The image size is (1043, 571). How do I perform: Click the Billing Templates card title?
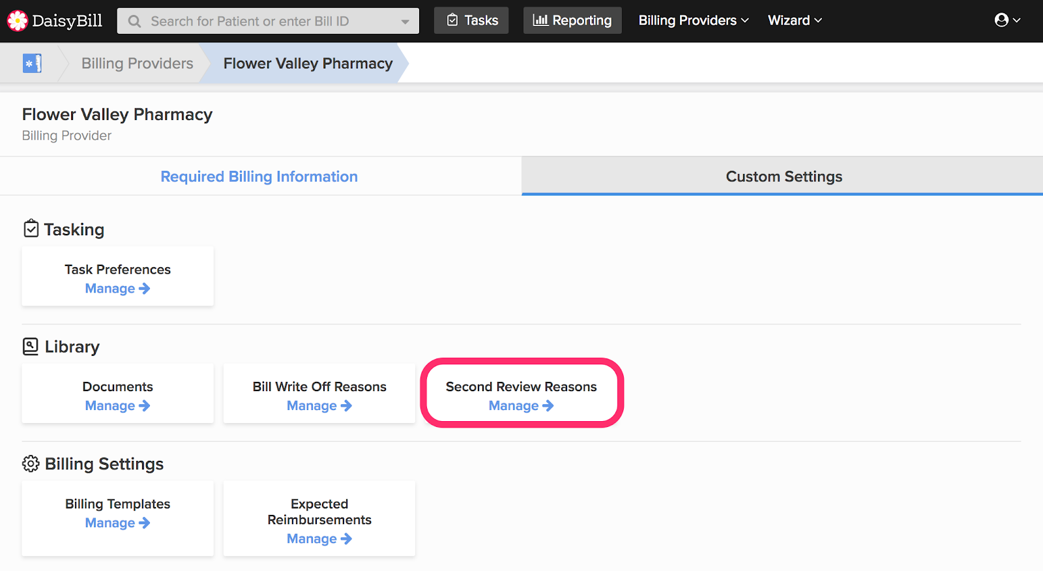117,505
